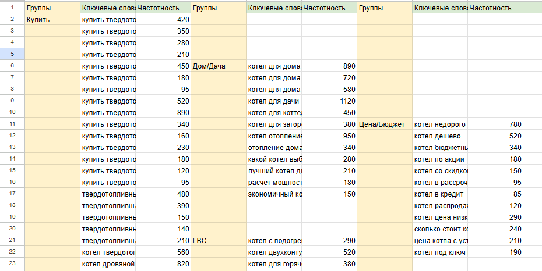Click the 'котел дровяной' keyword cell
The image size is (542, 271).
pos(108,263)
